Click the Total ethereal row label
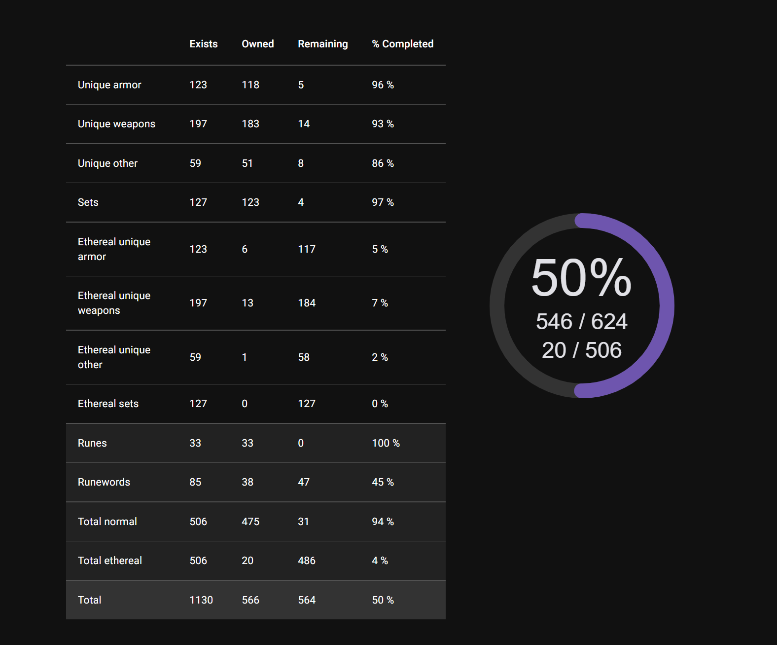777x645 pixels. pyautogui.click(x=110, y=561)
